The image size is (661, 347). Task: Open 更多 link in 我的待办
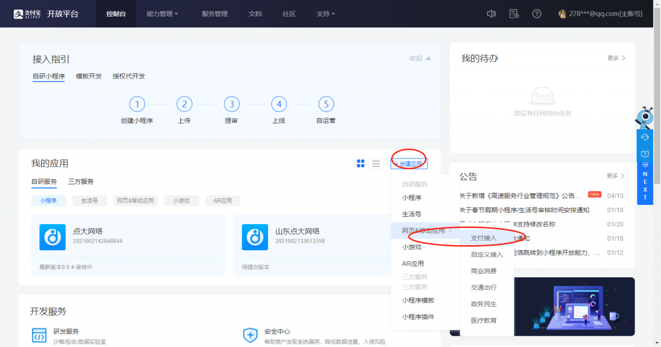[617, 58]
